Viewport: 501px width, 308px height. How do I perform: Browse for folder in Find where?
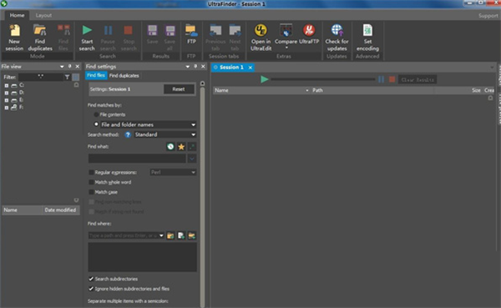point(170,235)
